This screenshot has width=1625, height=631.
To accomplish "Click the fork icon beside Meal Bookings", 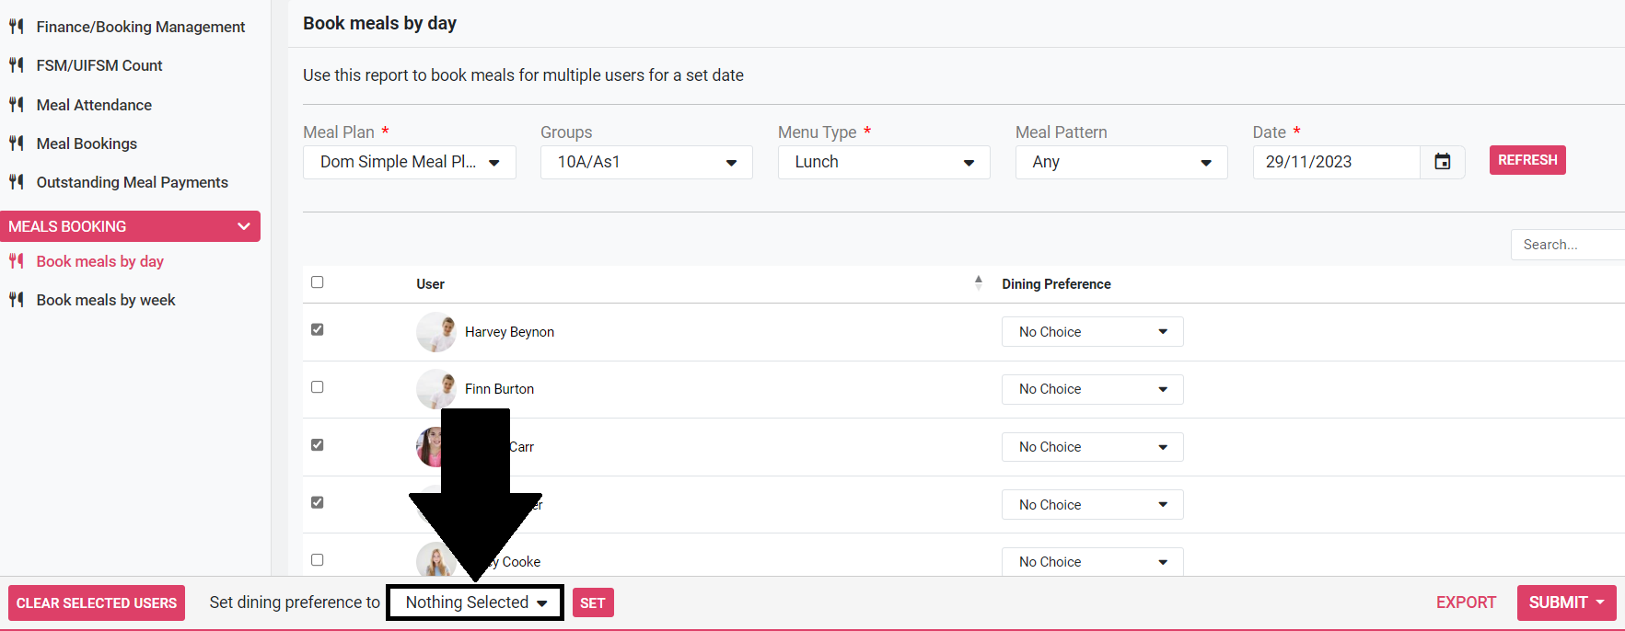I will pyautogui.click(x=17, y=143).
